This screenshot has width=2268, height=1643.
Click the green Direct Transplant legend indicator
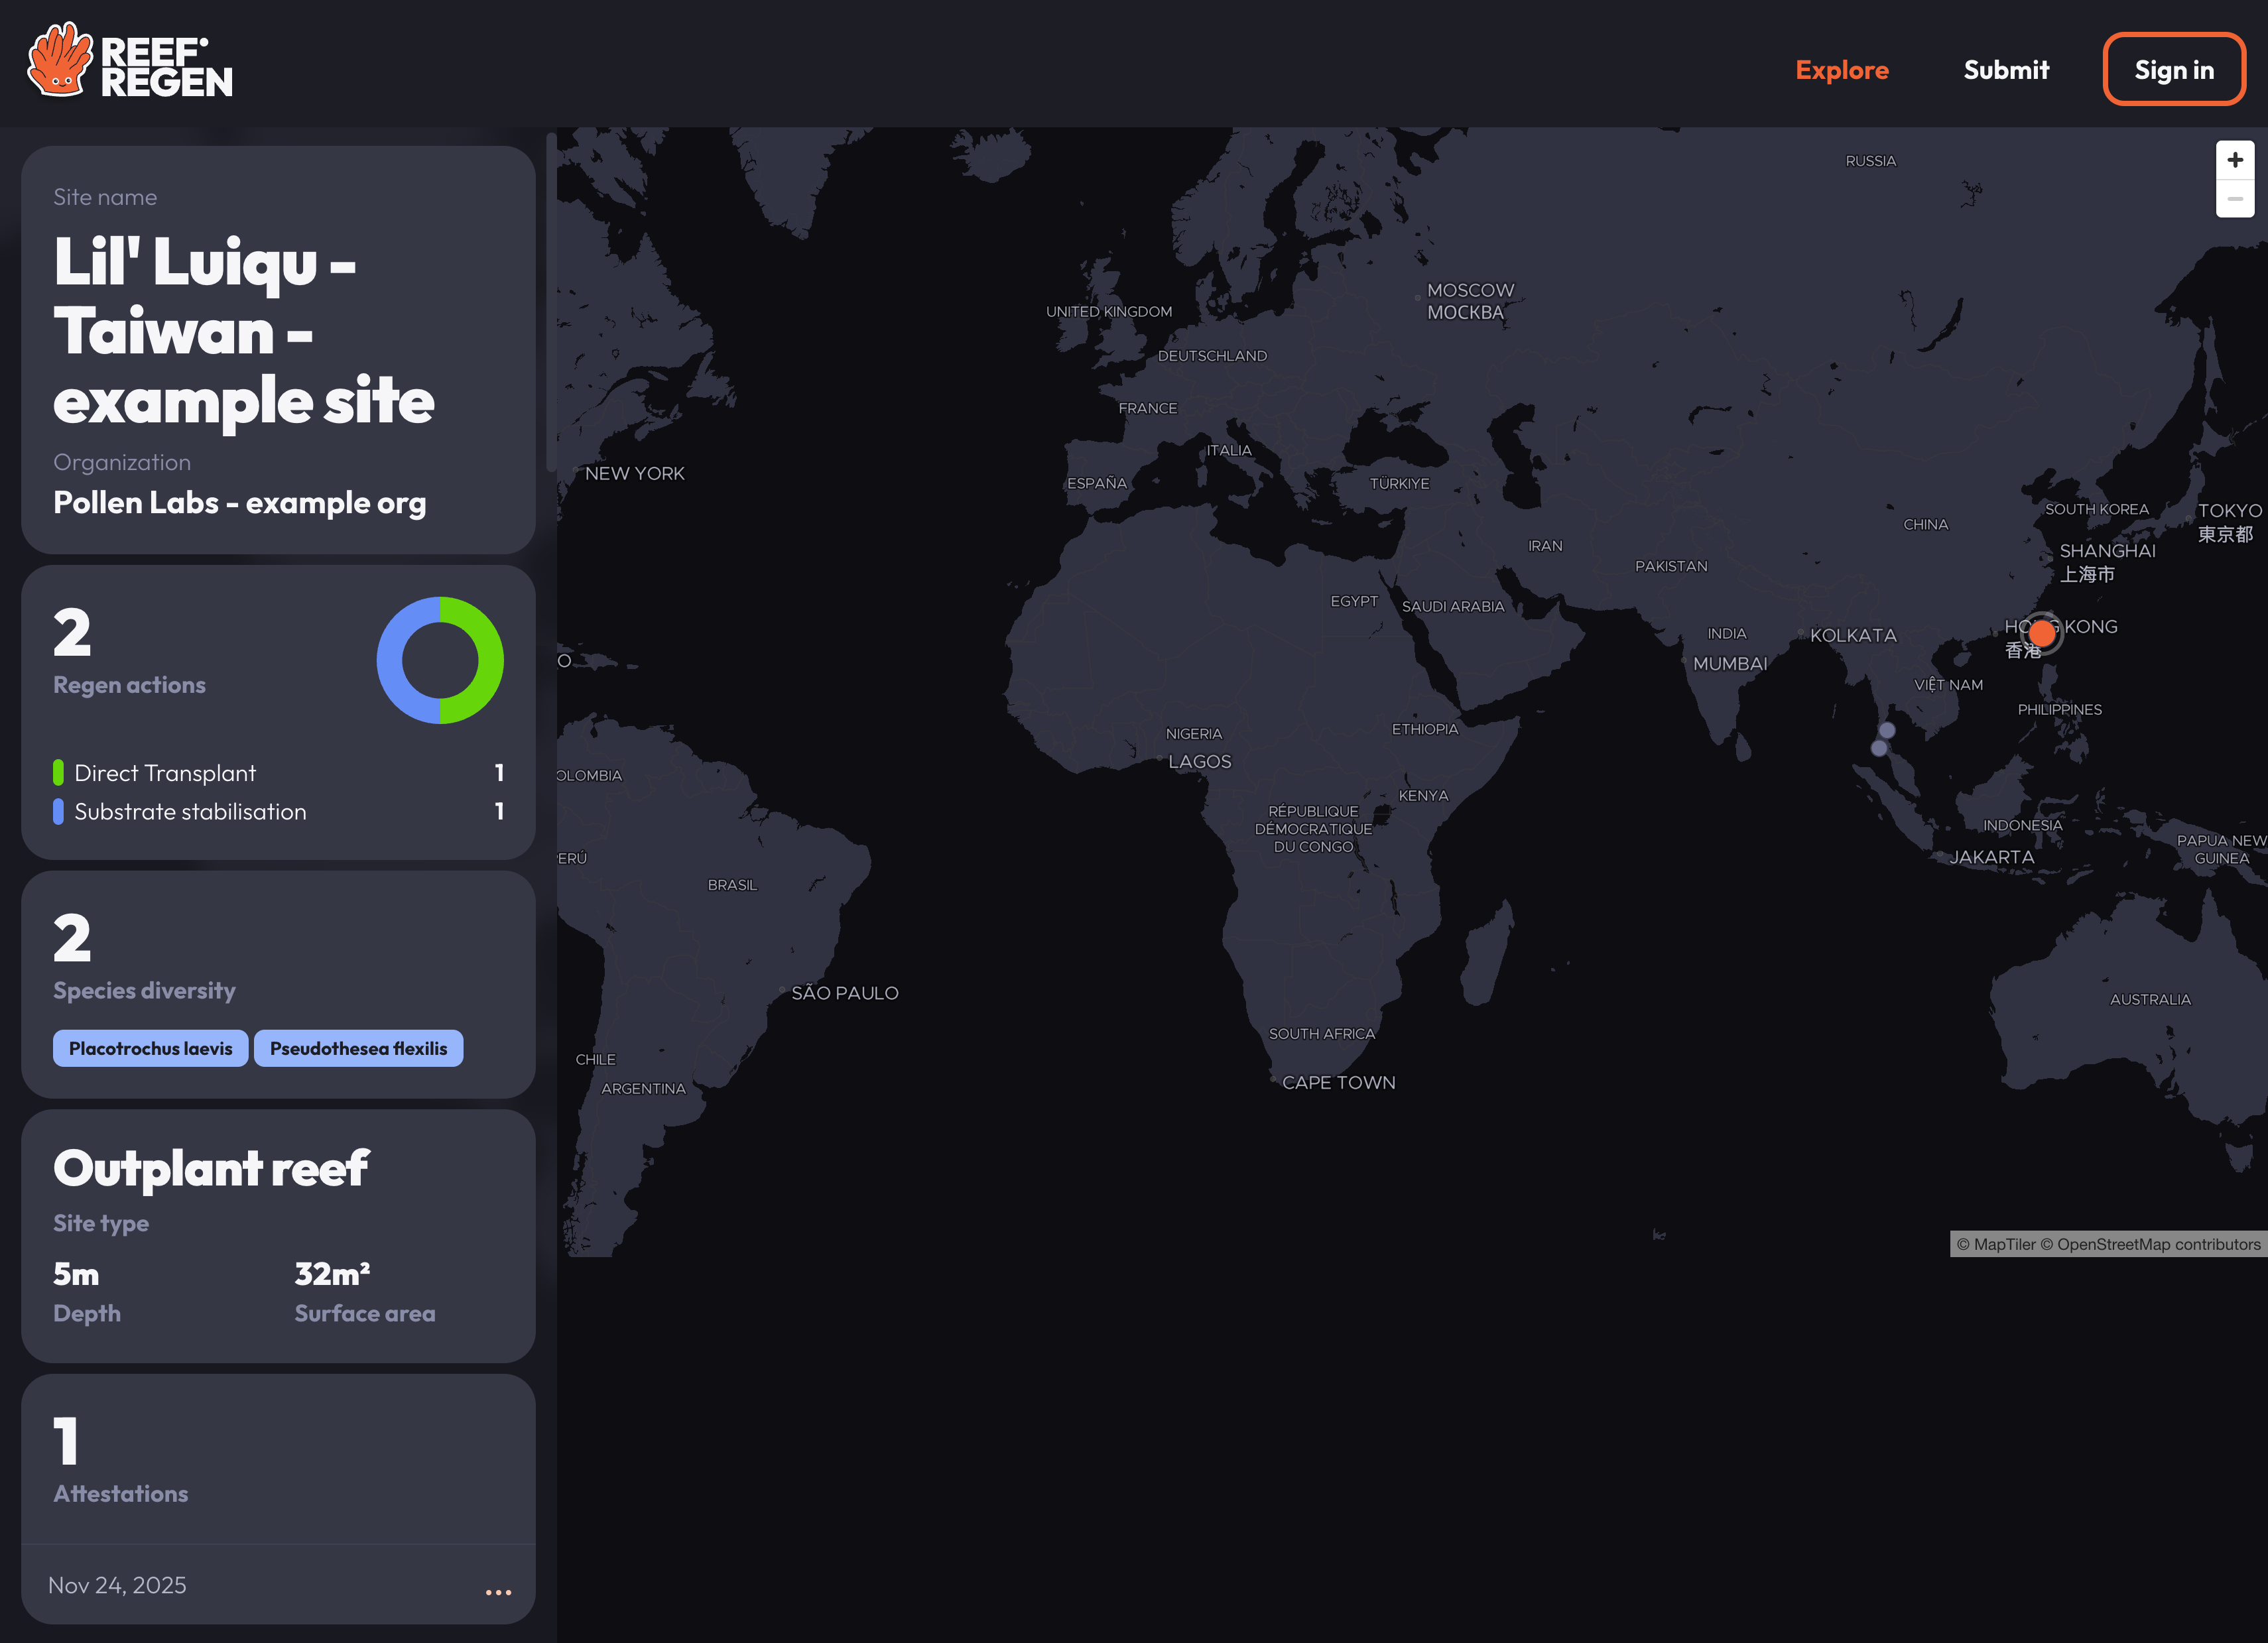58,773
